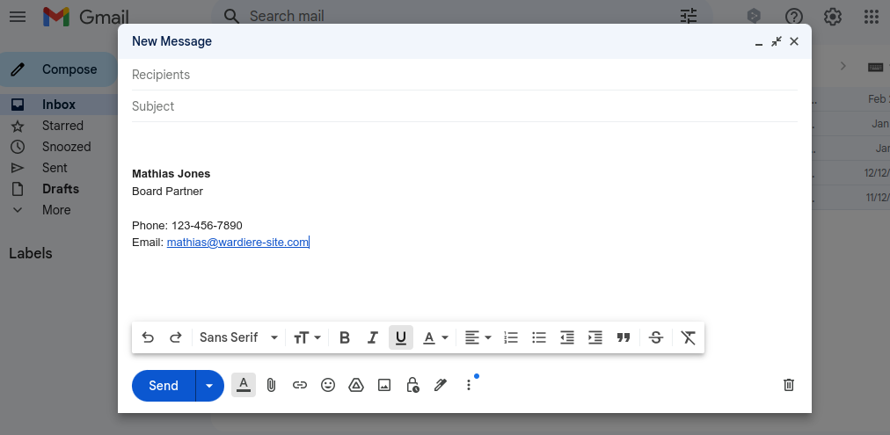
Task: Click the Subject input field
Action: pyautogui.click(x=464, y=106)
